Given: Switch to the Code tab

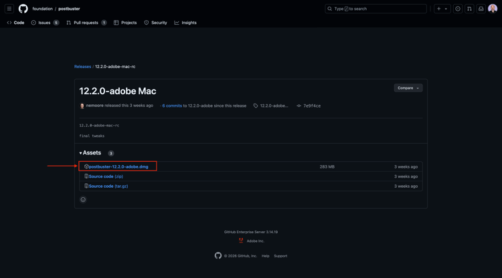Looking at the screenshot, I should [15, 23].
